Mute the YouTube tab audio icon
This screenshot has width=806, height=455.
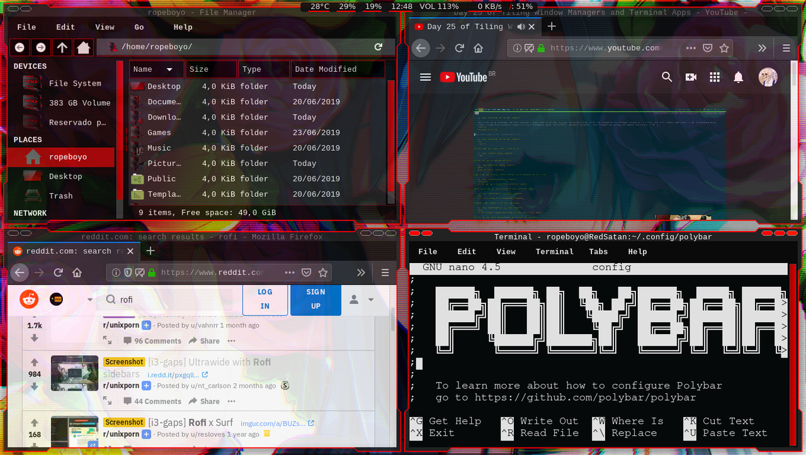[x=521, y=26]
